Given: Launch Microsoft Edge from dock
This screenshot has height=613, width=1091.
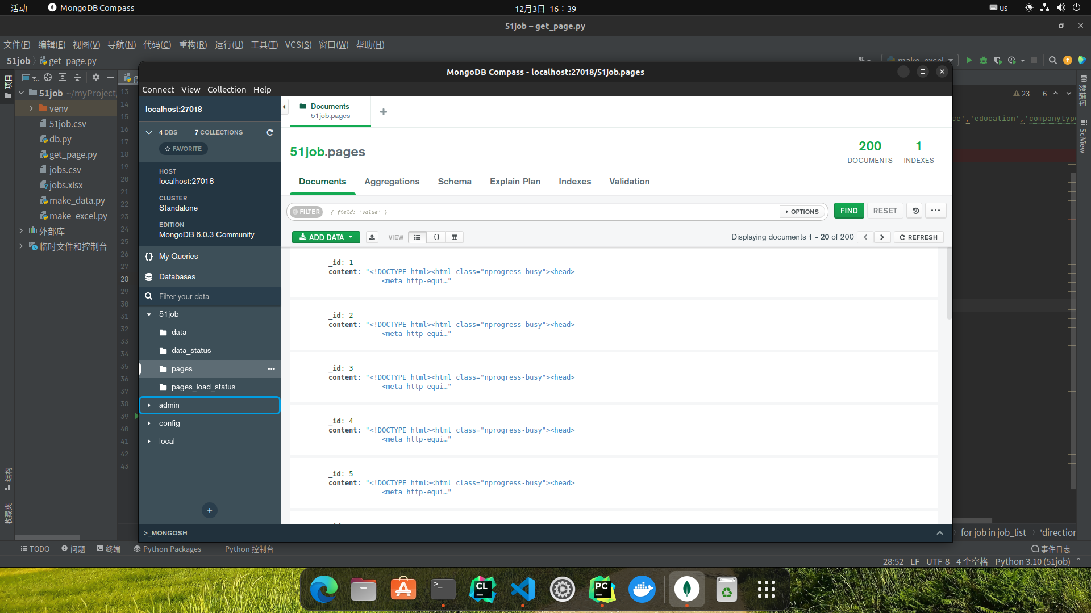Looking at the screenshot, I should coord(323,589).
